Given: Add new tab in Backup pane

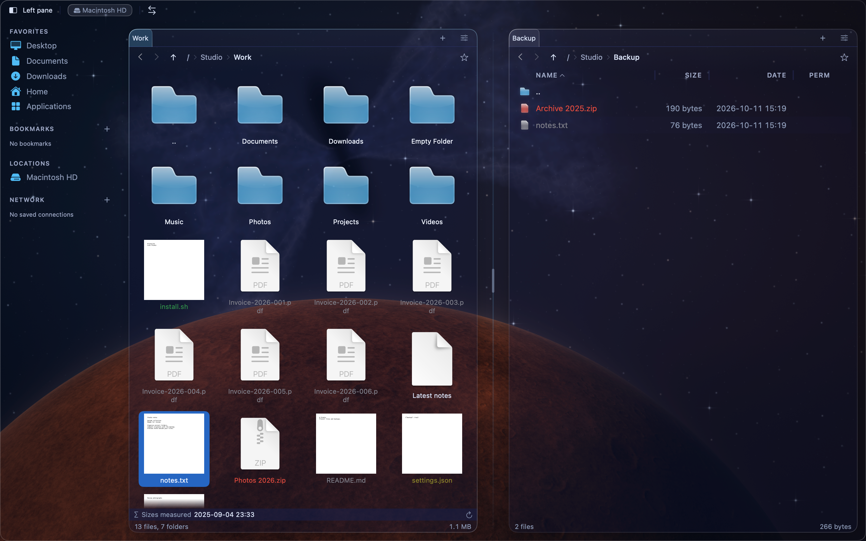Looking at the screenshot, I should (x=823, y=38).
